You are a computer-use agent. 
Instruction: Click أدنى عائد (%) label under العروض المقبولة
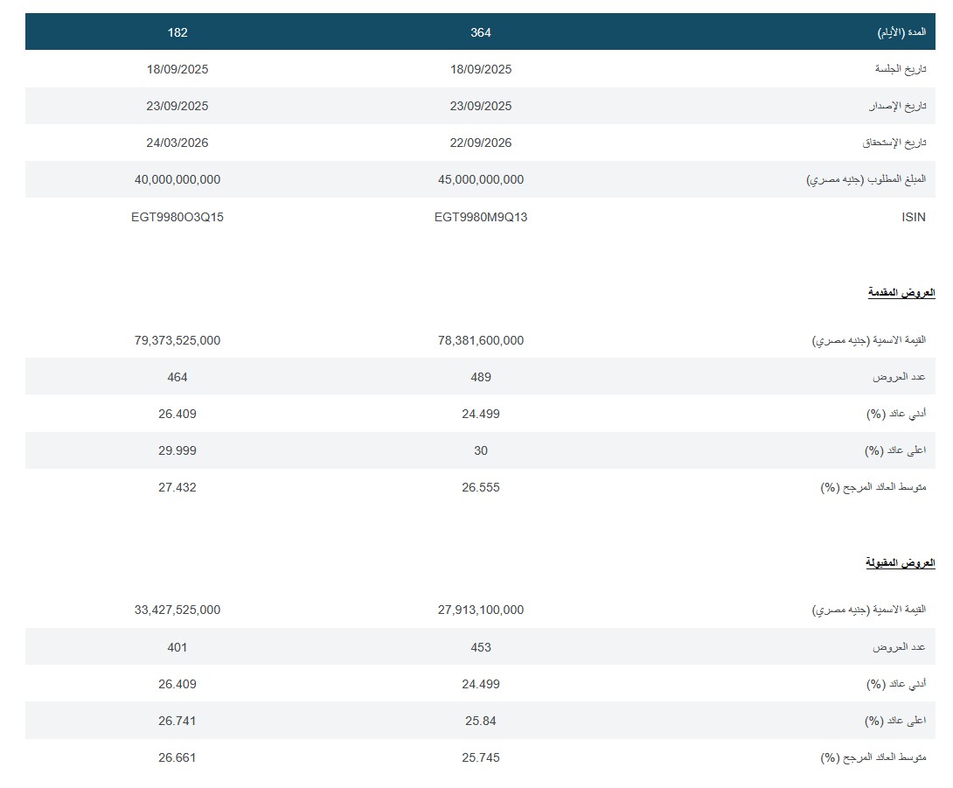[x=896, y=685]
